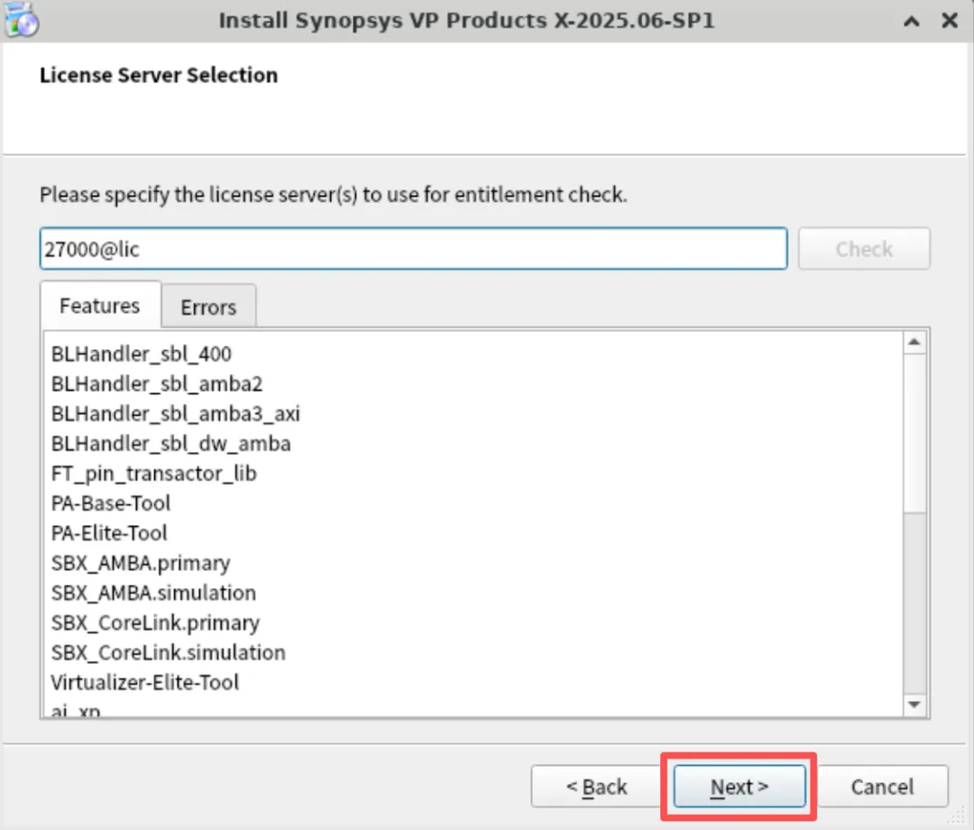
Task: Click the Features list scrollbar thumb
Action: 914,434
